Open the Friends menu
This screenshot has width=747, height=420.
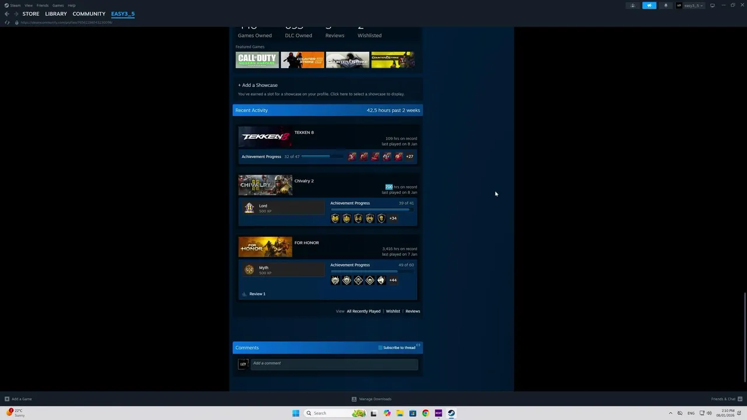click(x=43, y=5)
